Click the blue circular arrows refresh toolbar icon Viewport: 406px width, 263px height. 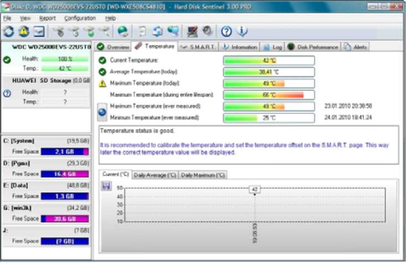tap(8, 32)
